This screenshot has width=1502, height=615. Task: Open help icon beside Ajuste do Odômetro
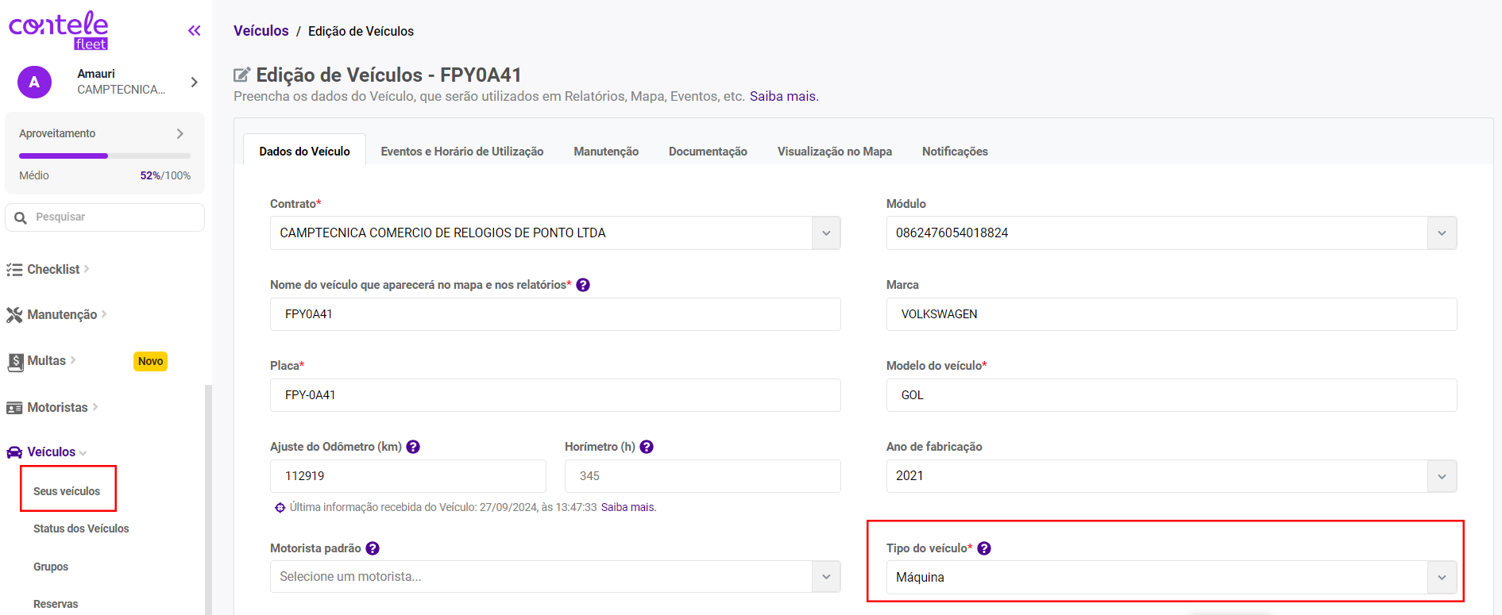point(413,447)
